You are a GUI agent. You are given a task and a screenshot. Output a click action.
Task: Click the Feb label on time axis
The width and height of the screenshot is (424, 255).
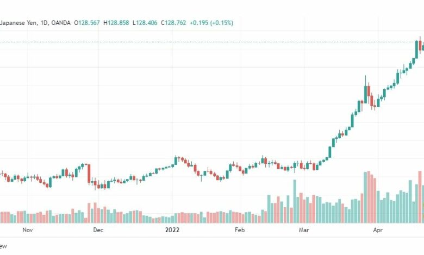(240, 230)
